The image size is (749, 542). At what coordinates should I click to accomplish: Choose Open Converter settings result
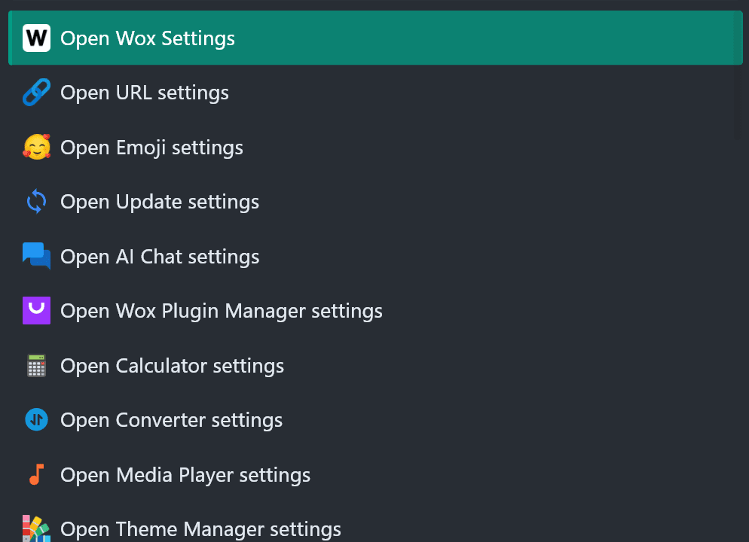pyautogui.click(x=375, y=420)
